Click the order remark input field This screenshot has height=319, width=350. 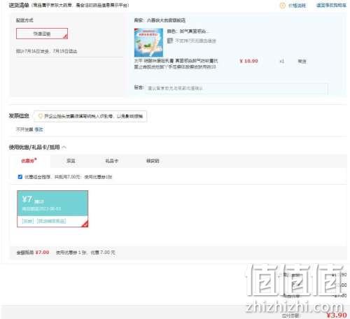point(237,88)
